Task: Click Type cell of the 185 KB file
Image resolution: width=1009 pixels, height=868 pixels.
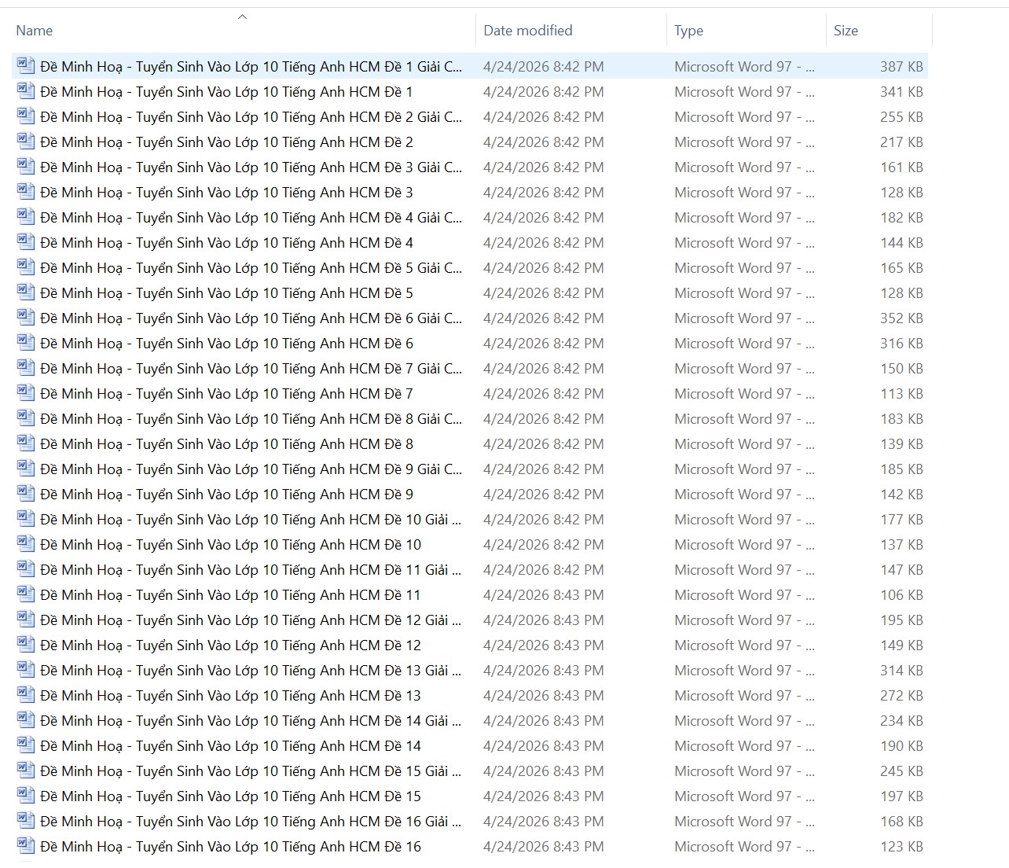Action: 744,469
